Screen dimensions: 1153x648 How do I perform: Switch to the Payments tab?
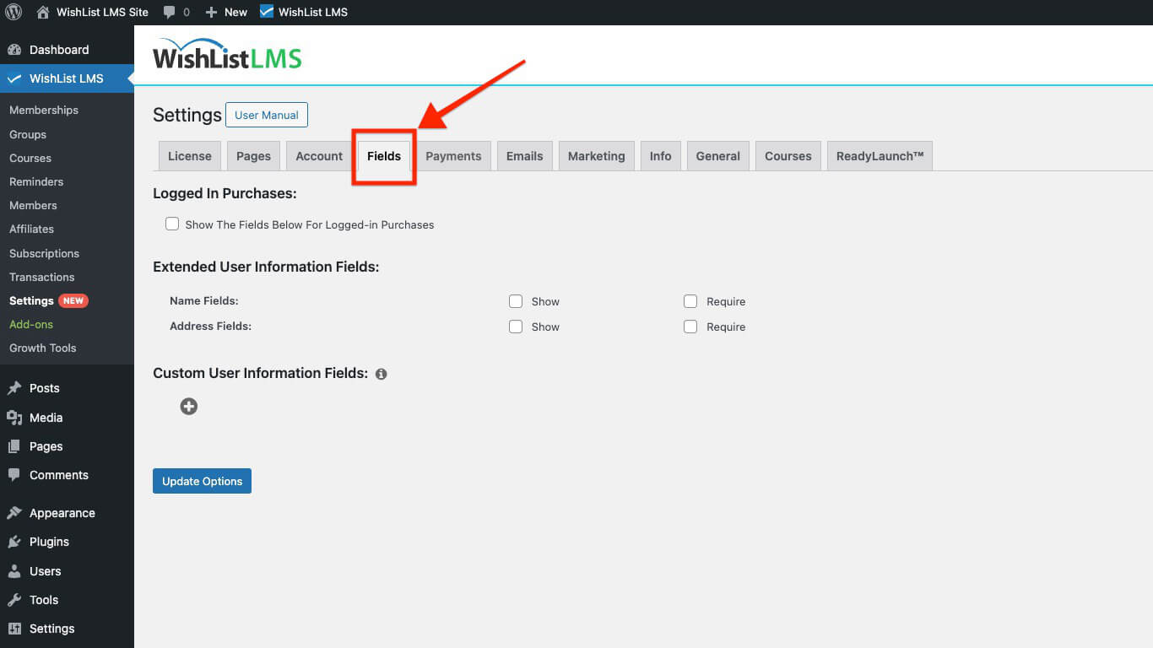tap(453, 155)
